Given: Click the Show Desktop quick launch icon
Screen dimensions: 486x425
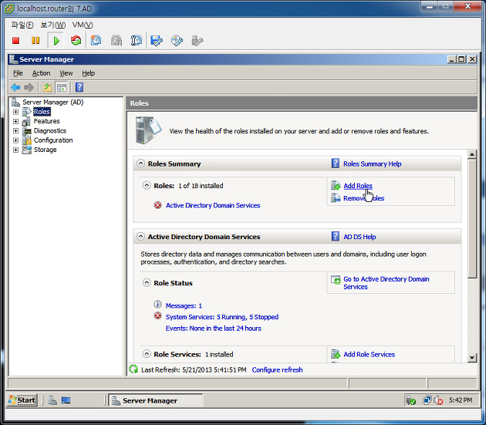Looking at the screenshot, I should coord(66,400).
